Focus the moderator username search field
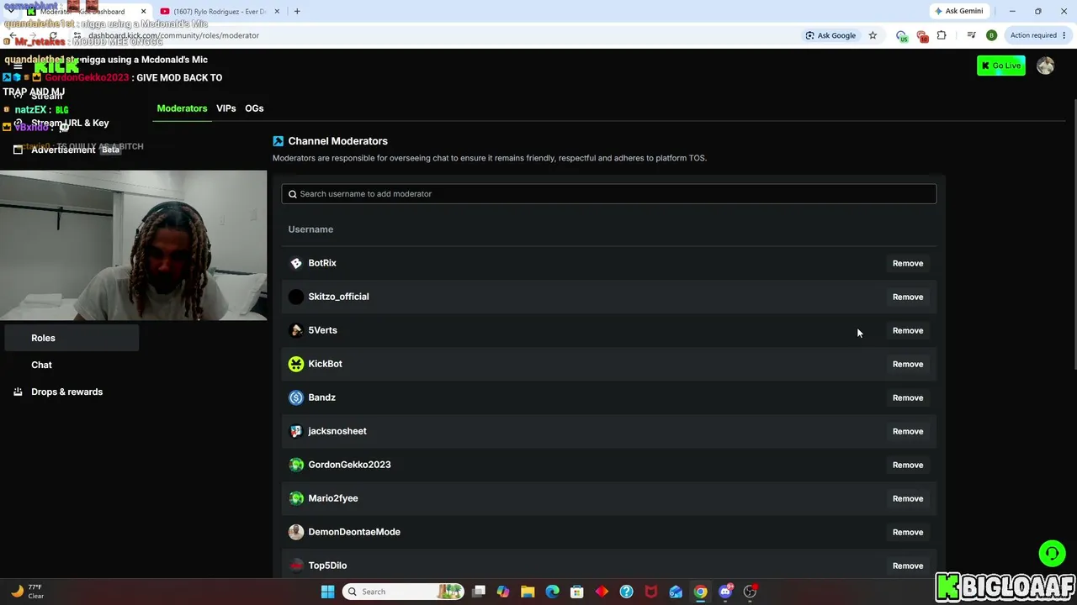The image size is (1077, 605). click(609, 194)
